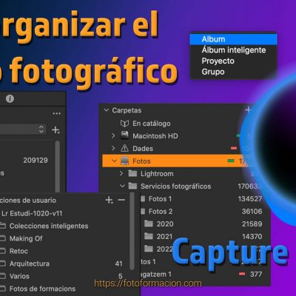The height and width of the screenshot is (296, 296).
Task: Click the Lightroom folder icon
Action: [x=132, y=174]
